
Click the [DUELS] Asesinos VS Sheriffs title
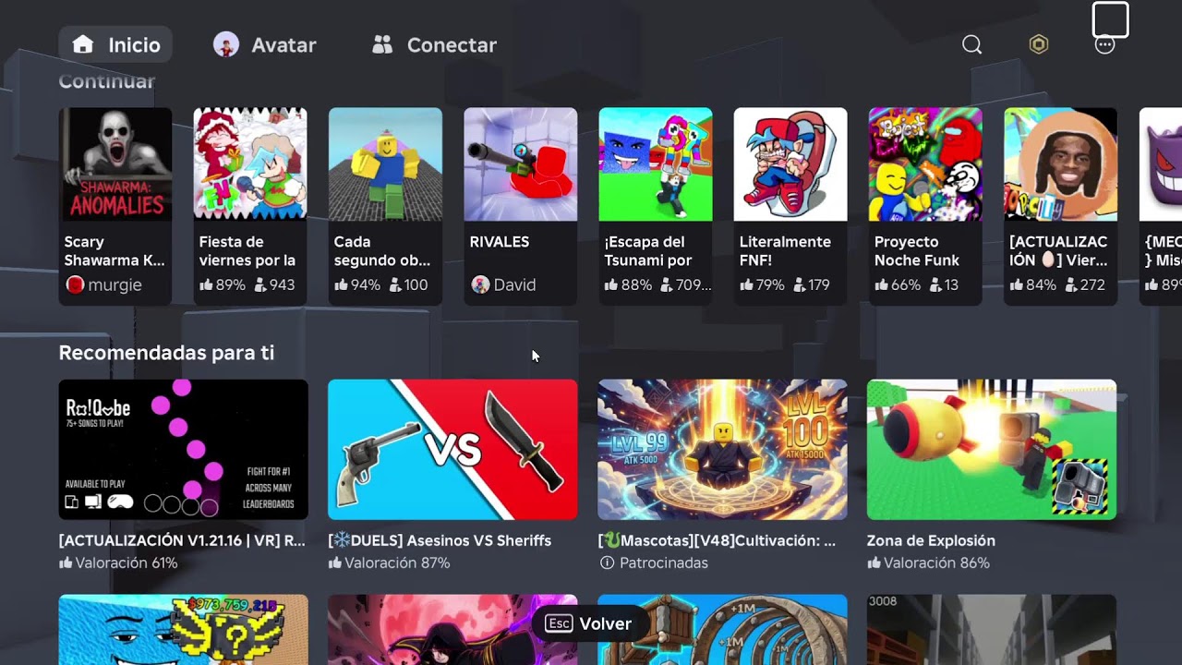[x=440, y=541]
